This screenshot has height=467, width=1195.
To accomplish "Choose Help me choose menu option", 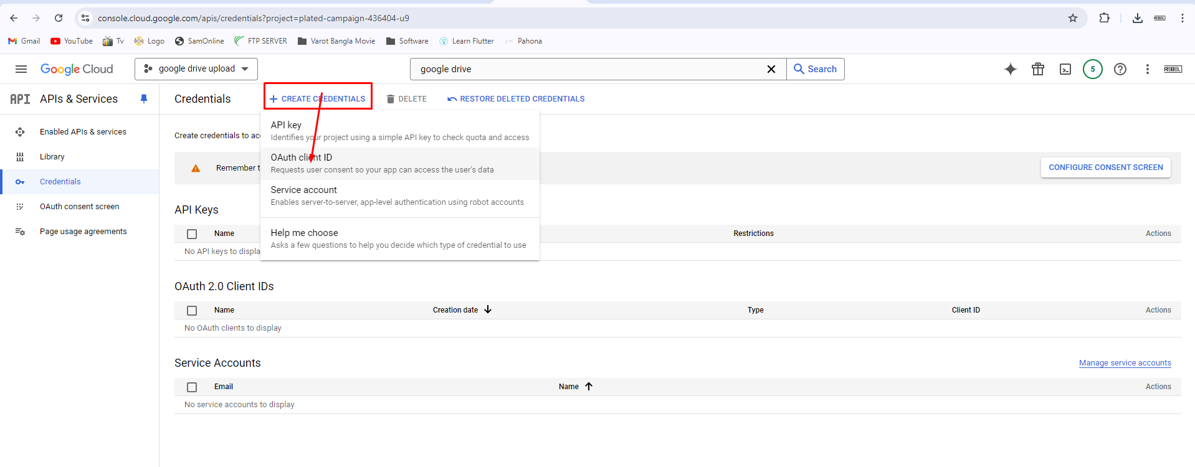I will [x=400, y=238].
